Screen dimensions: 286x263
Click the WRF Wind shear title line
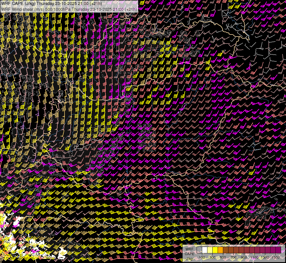69,9
